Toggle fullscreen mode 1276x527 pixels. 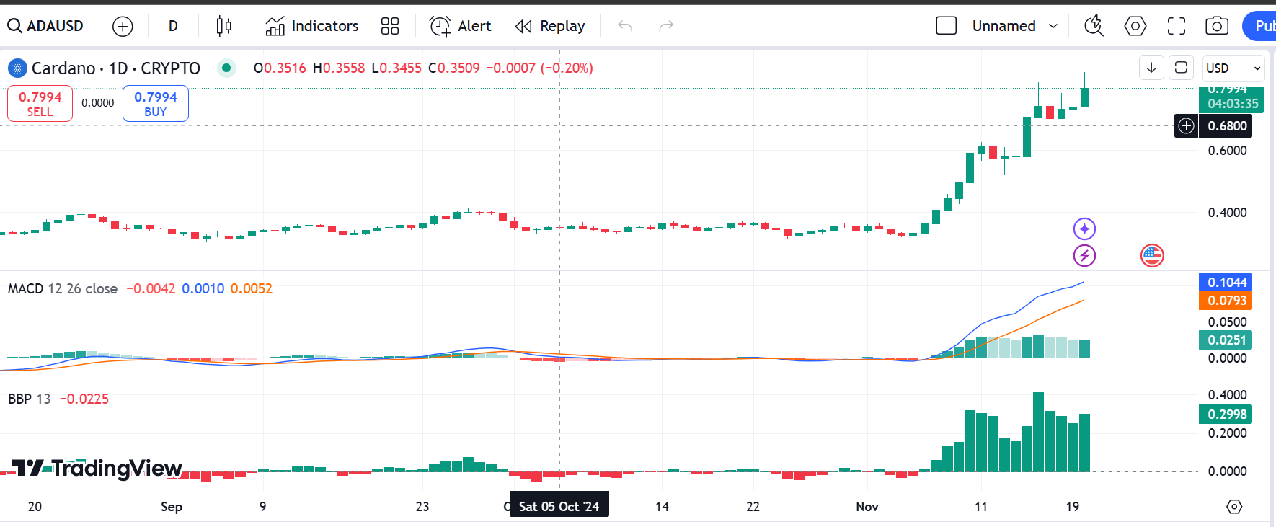point(1176,27)
